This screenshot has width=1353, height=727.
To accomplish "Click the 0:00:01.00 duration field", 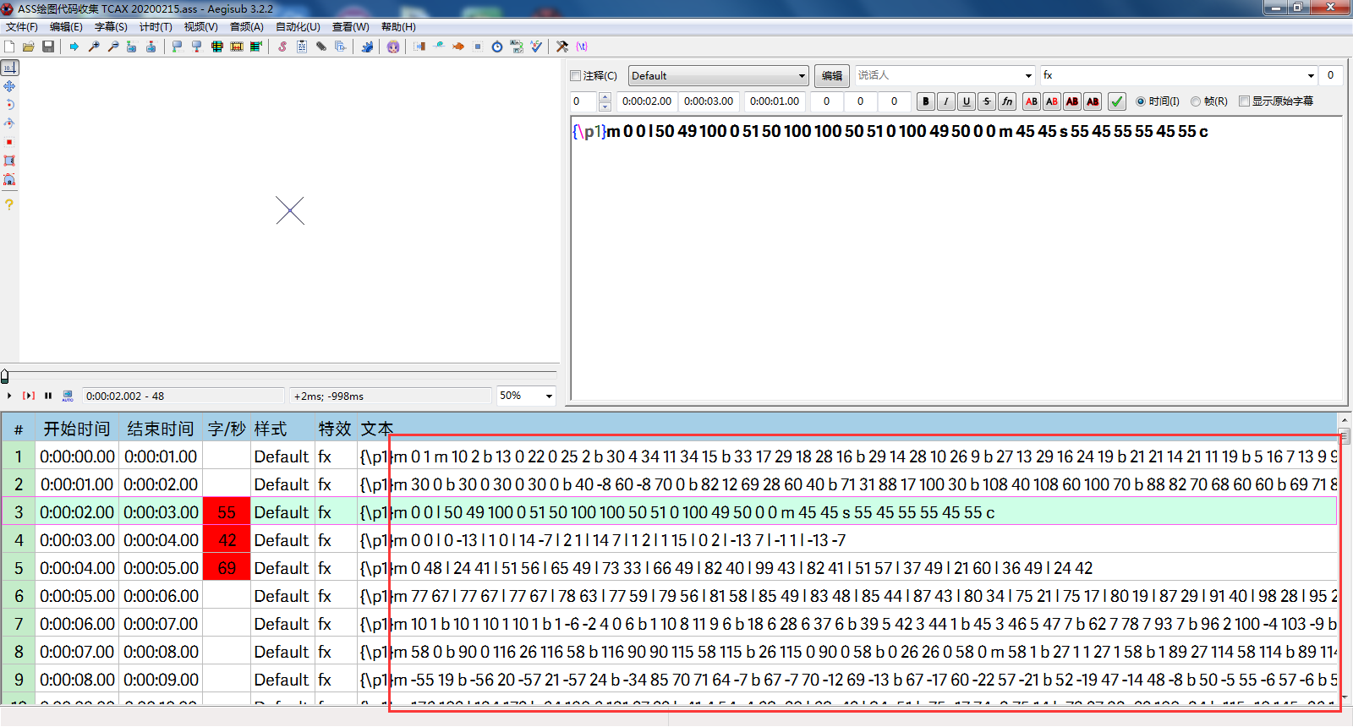I will (775, 101).
